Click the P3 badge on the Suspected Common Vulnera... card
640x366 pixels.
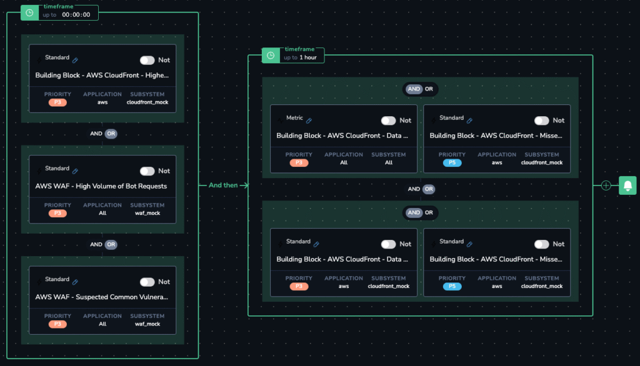57,324
